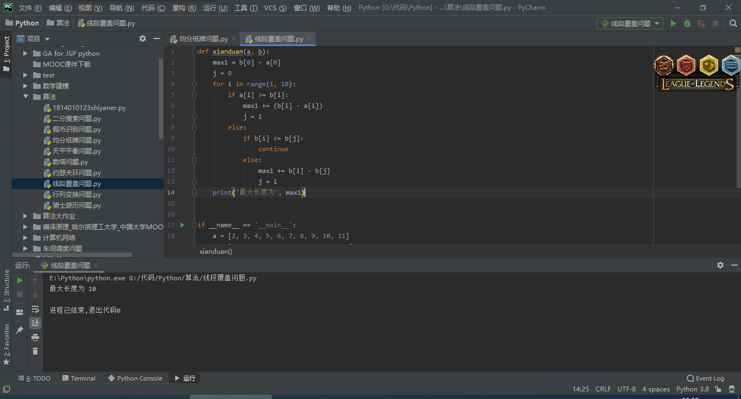Image resolution: width=741 pixels, height=399 pixels.
Task: Click the Python 3.8 interpreter selector
Action: pos(692,389)
